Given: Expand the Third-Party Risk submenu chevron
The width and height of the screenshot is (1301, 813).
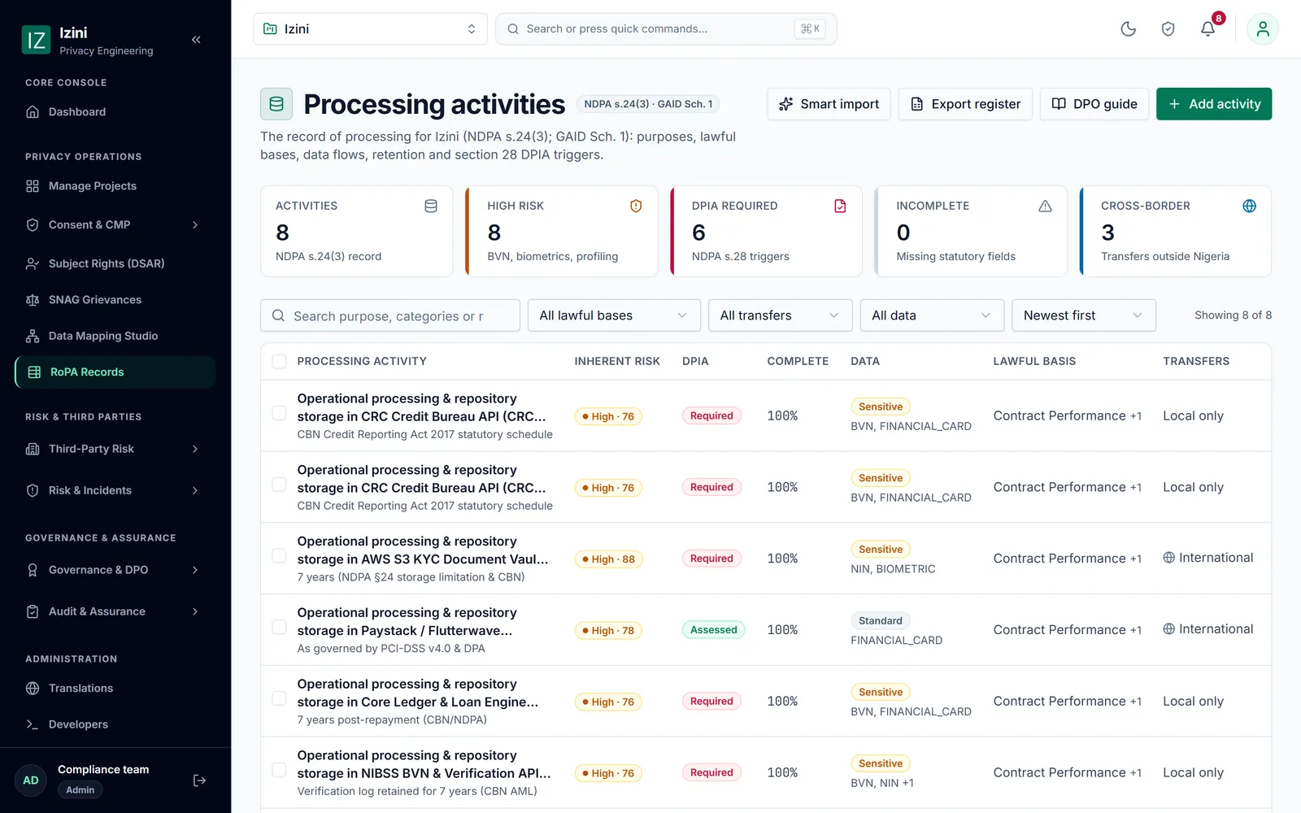Looking at the screenshot, I should [195, 449].
